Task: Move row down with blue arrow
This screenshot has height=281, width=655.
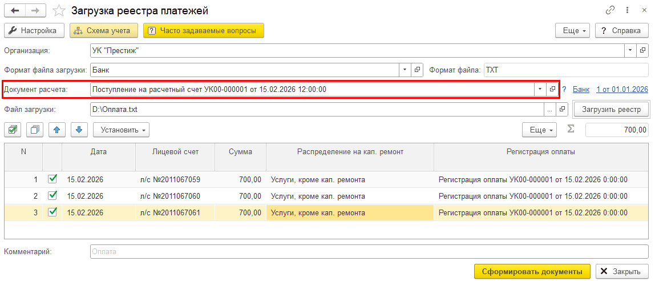Action: pyautogui.click(x=79, y=130)
